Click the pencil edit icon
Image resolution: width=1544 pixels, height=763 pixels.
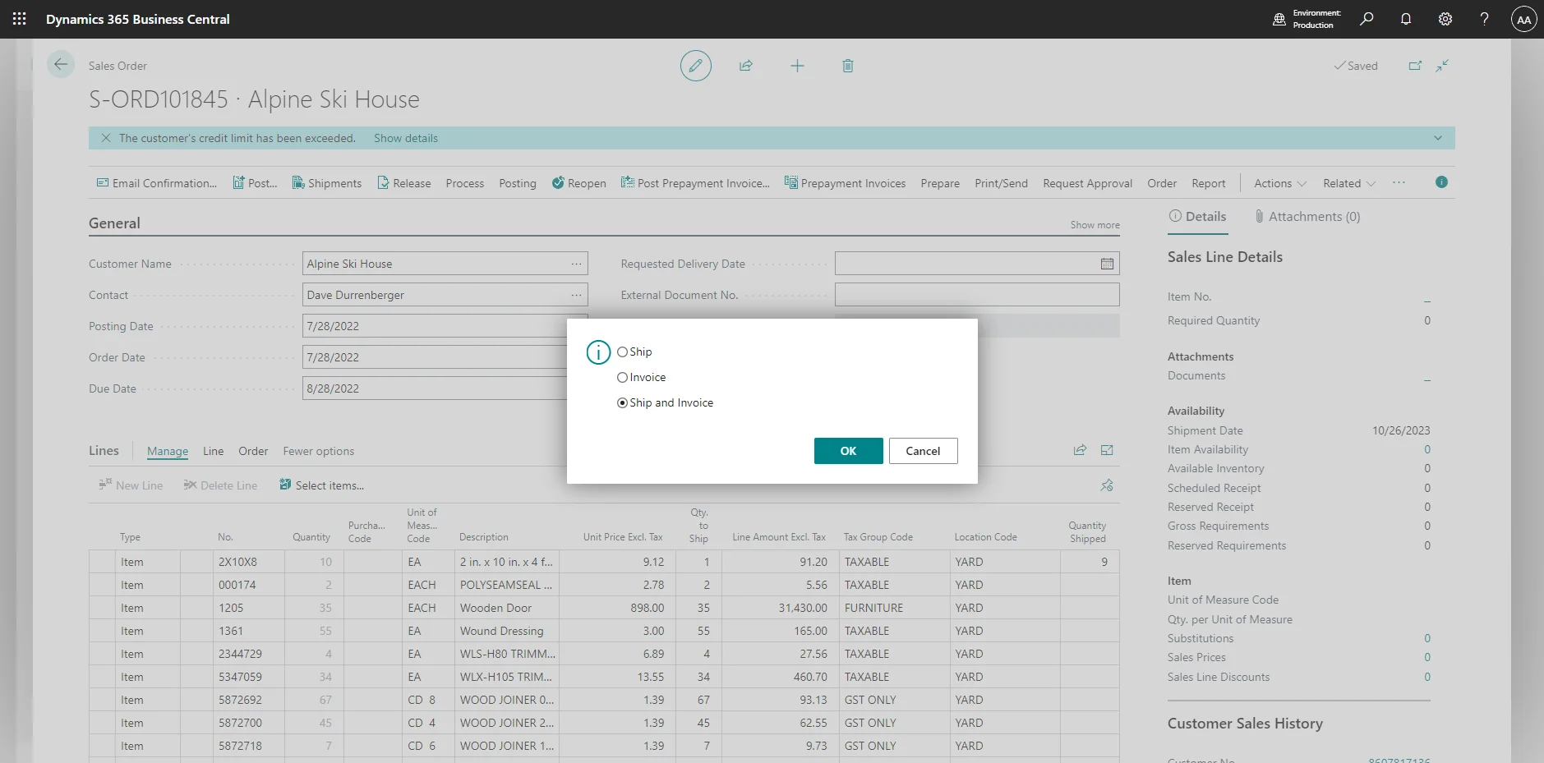click(695, 66)
